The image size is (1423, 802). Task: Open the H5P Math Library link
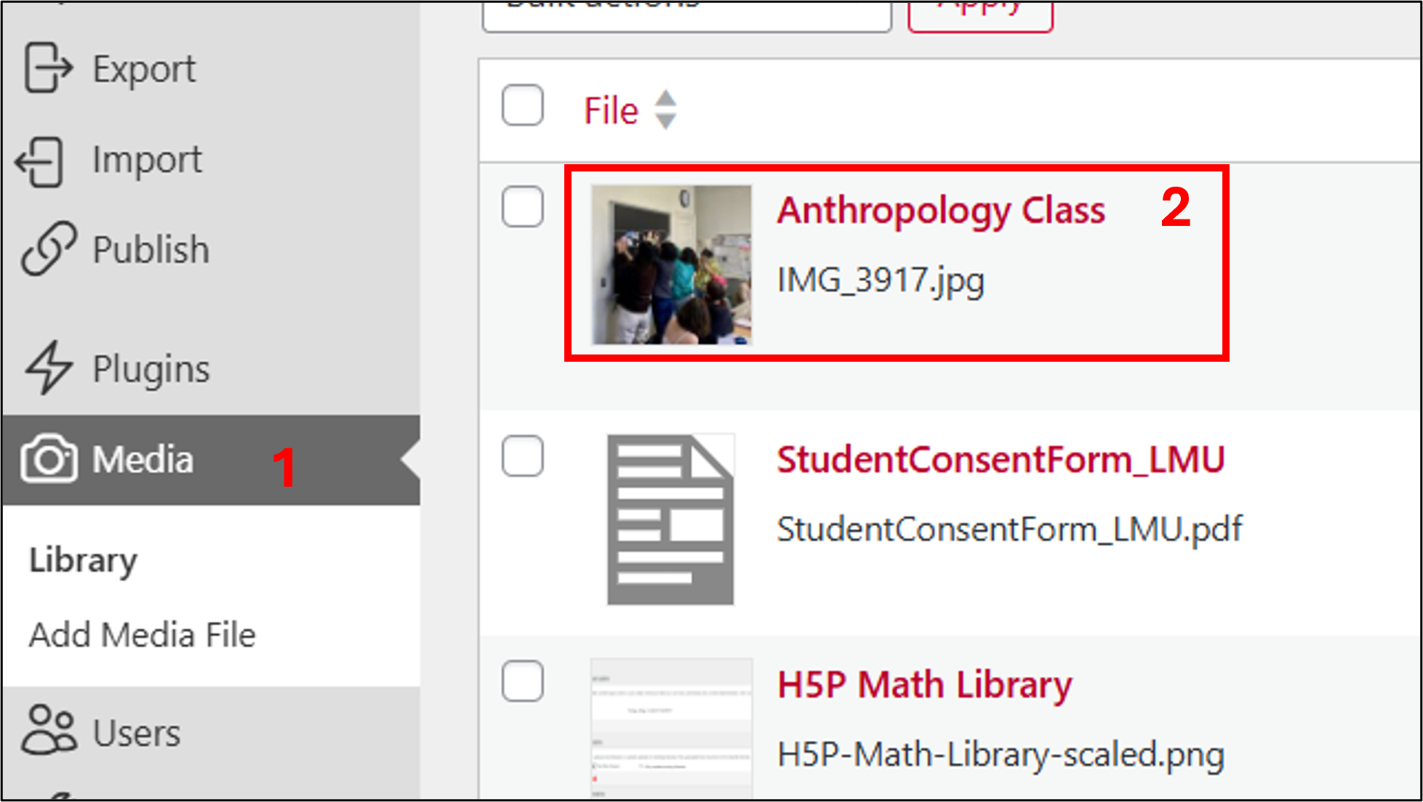(x=924, y=685)
